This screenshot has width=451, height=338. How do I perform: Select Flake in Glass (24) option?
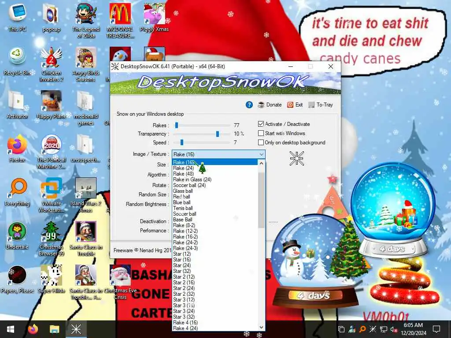(215, 180)
